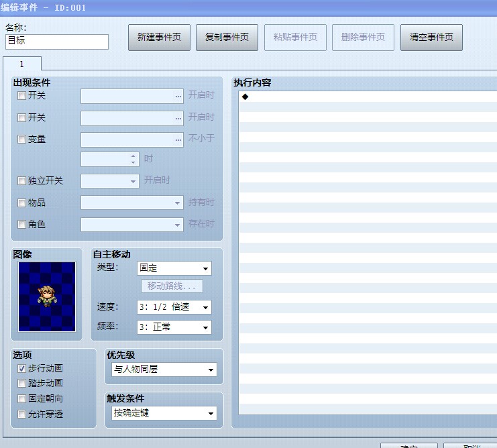The width and height of the screenshot is (497, 448).
Task: Click the character sprite image thumbnail
Action: coord(47,297)
